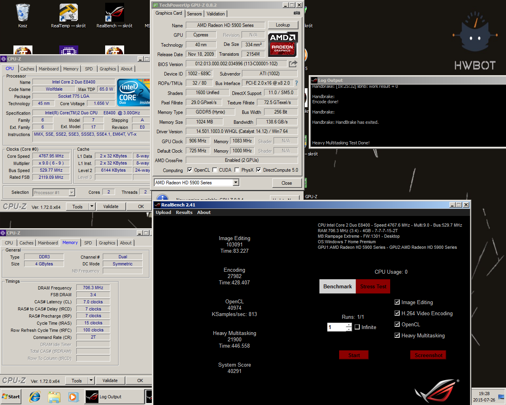Open Caches tab in upper CPU-Z
Viewport: 506px width, 405px height.
point(27,69)
